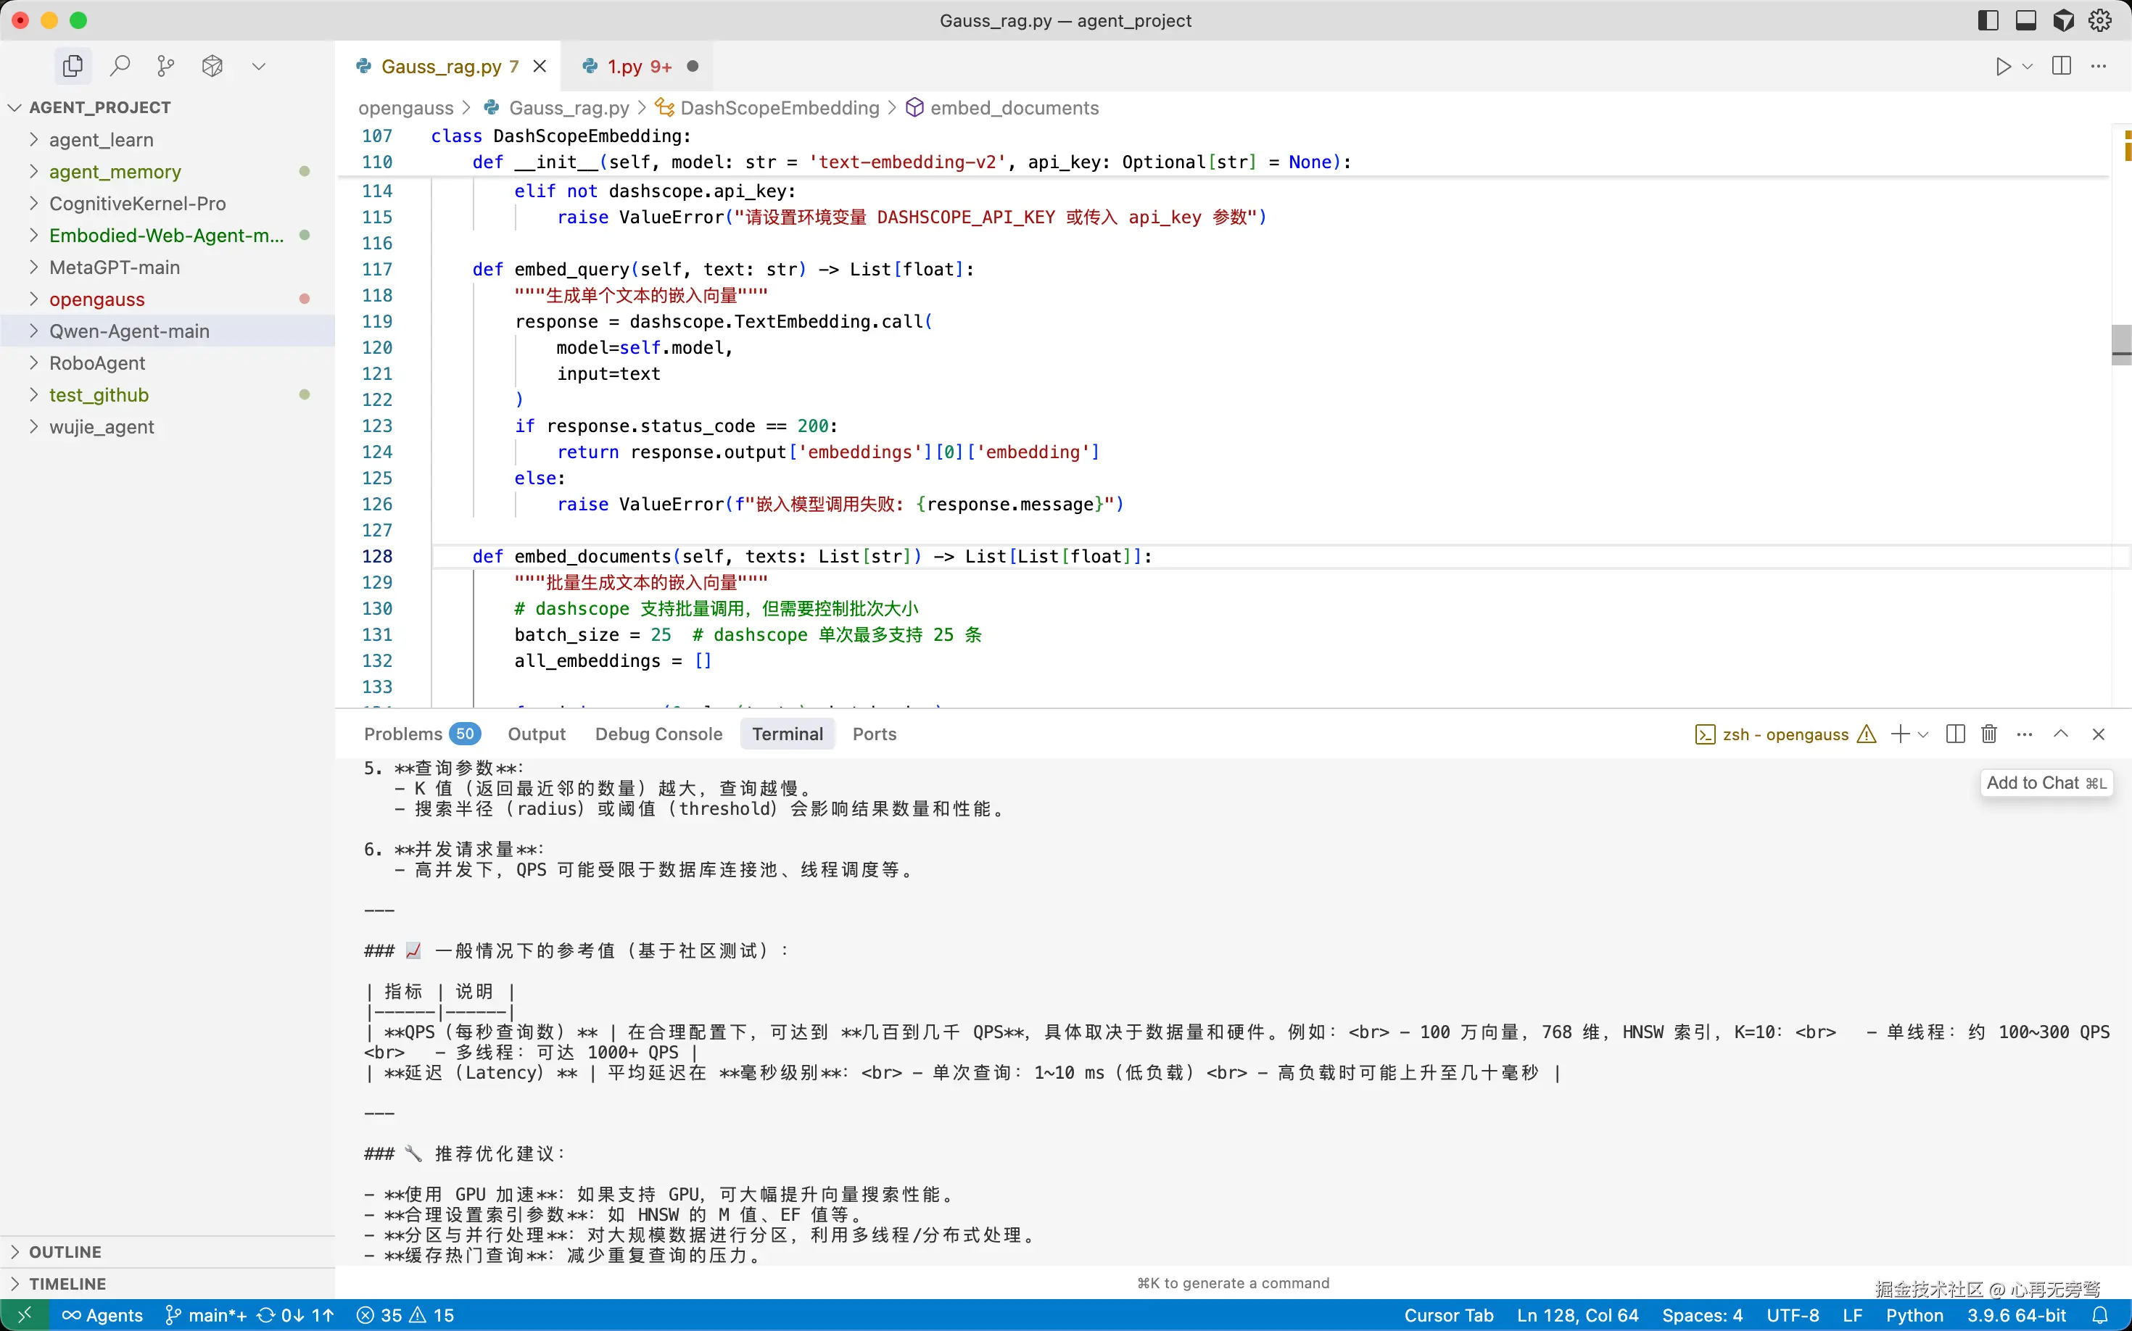Open the Source Control view icon
The width and height of the screenshot is (2132, 1331).
pos(165,66)
